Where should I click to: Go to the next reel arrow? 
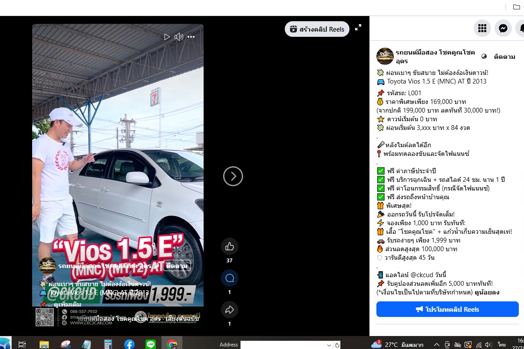coord(233,176)
